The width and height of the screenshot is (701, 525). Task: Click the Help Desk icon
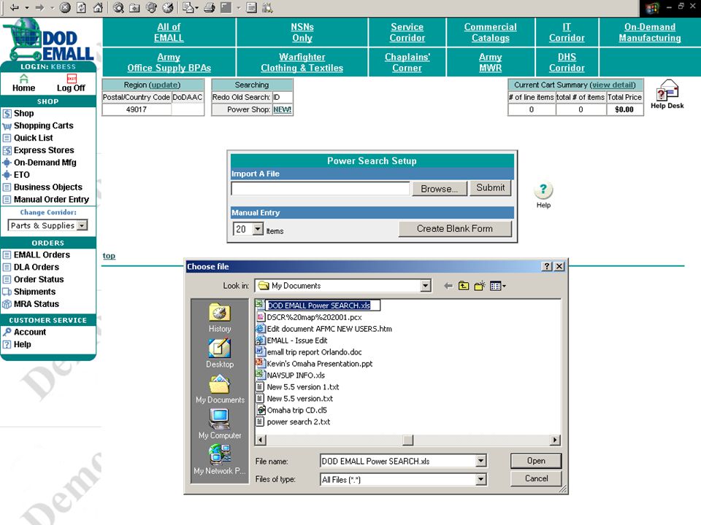click(667, 94)
